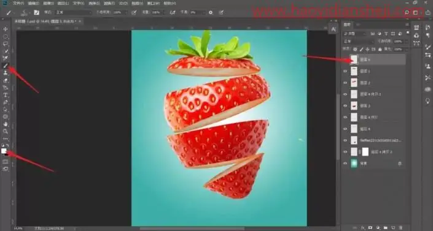
Task: Select the Eraser tool
Action: coord(6,80)
